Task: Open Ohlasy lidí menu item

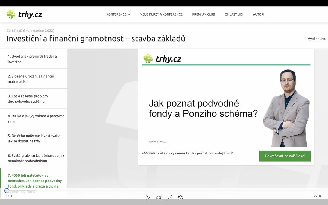Action: point(234,14)
